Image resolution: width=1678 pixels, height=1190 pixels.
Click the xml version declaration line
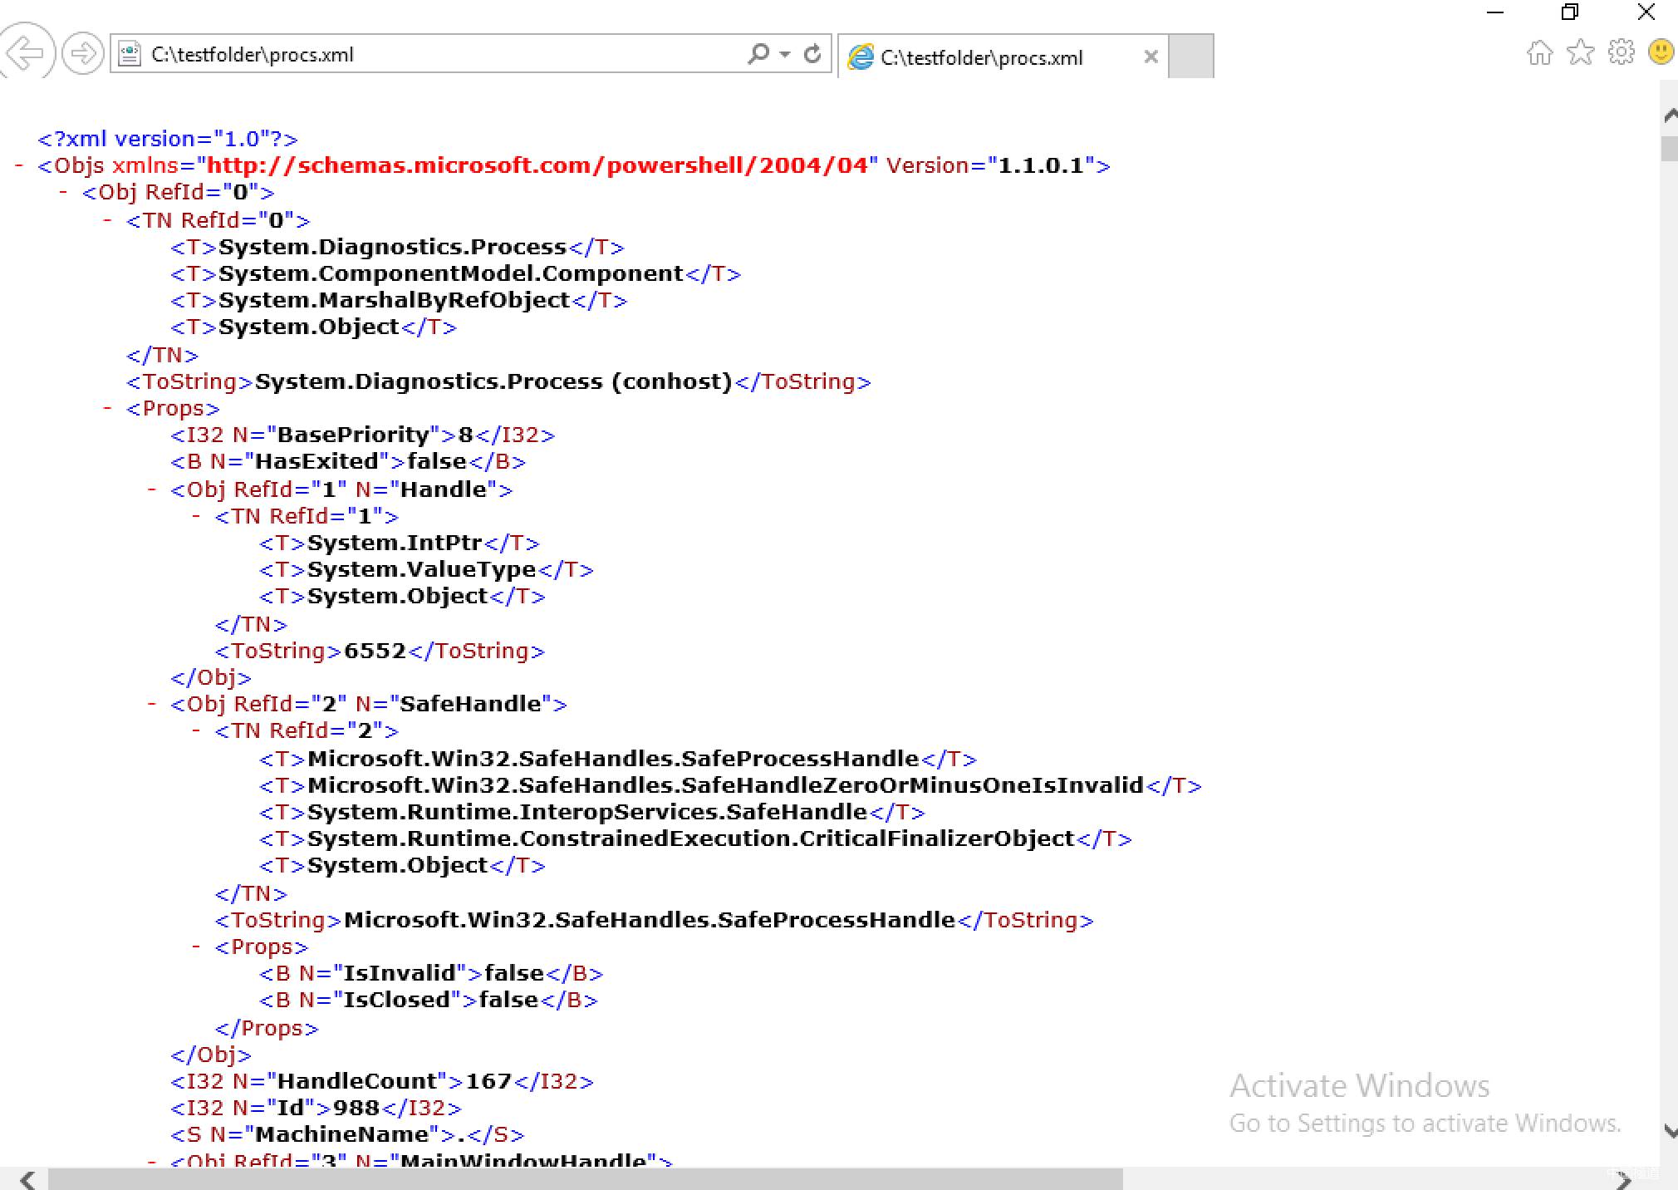click(168, 139)
